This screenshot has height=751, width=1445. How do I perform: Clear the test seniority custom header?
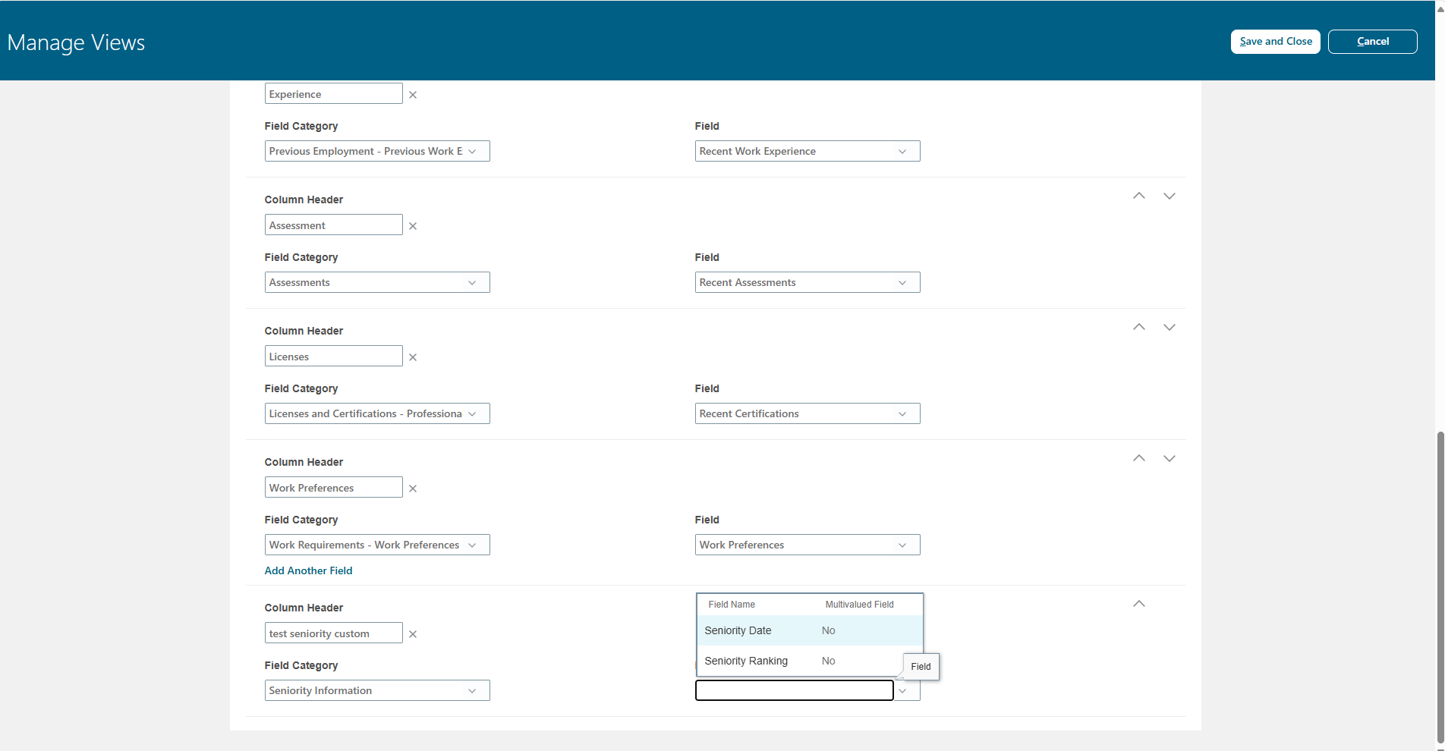pos(413,634)
